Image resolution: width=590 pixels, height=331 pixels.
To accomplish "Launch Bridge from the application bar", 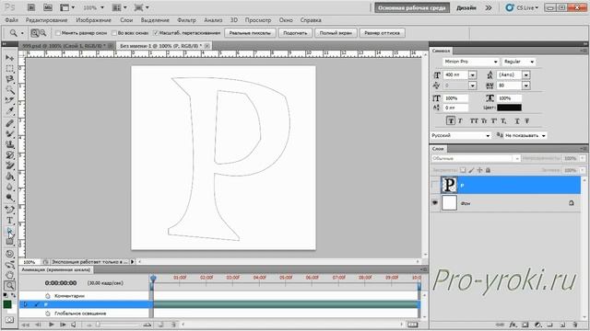I will pos(31,7).
